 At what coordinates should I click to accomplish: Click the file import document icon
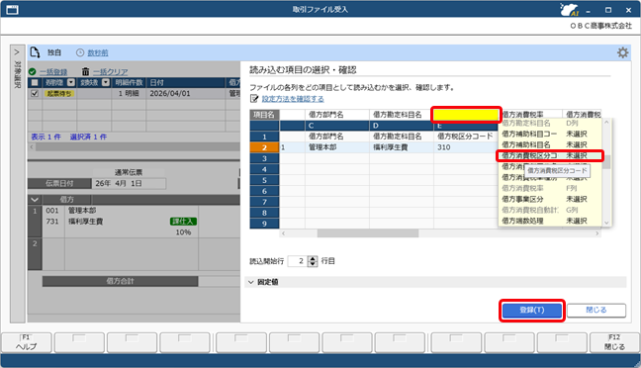coord(36,51)
